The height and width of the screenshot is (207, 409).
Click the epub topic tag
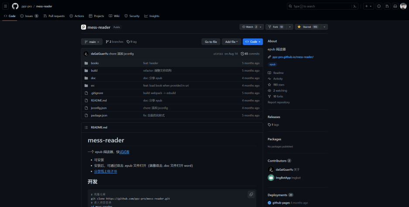tap(272, 65)
